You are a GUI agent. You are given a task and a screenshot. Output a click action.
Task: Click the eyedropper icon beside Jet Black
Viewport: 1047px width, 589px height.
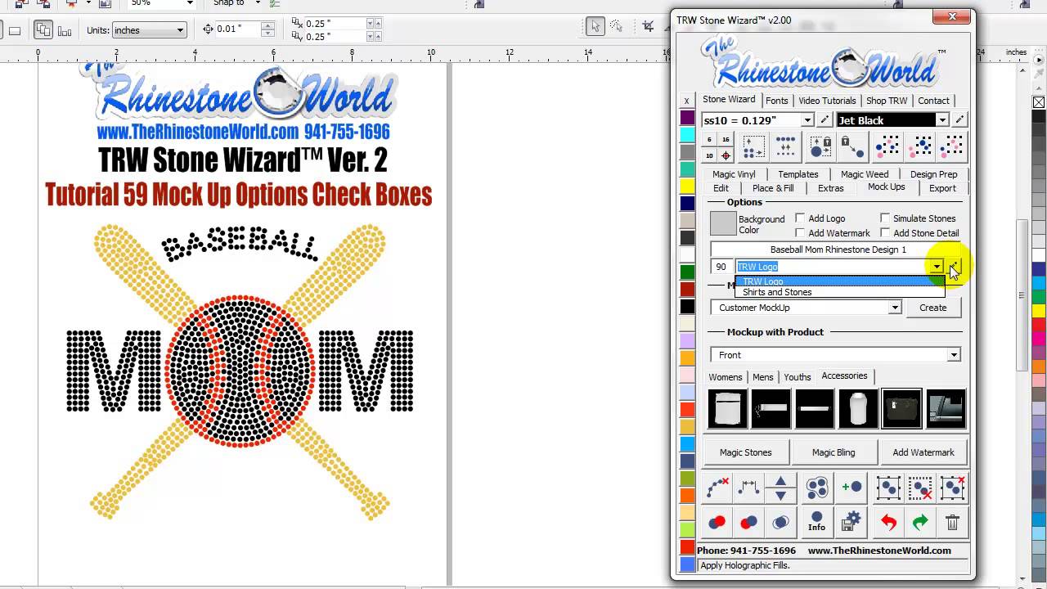pyautogui.click(x=959, y=120)
